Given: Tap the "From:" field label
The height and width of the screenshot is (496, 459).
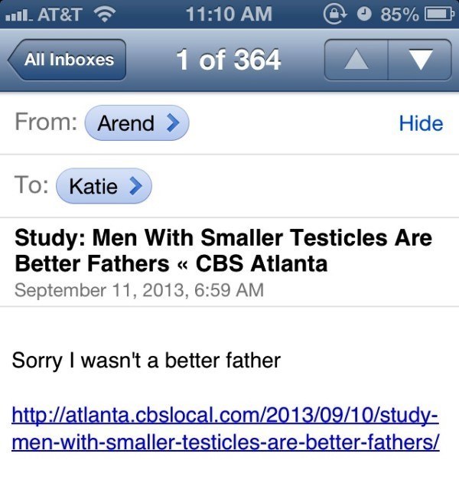Looking at the screenshot, I should click(x=46, y=122).
